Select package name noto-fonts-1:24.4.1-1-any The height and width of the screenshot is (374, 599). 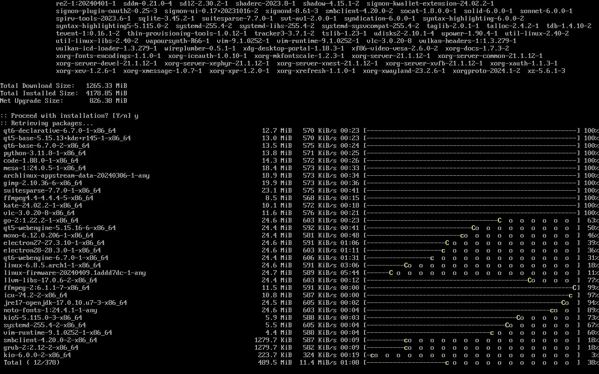[x=51, y=310]
